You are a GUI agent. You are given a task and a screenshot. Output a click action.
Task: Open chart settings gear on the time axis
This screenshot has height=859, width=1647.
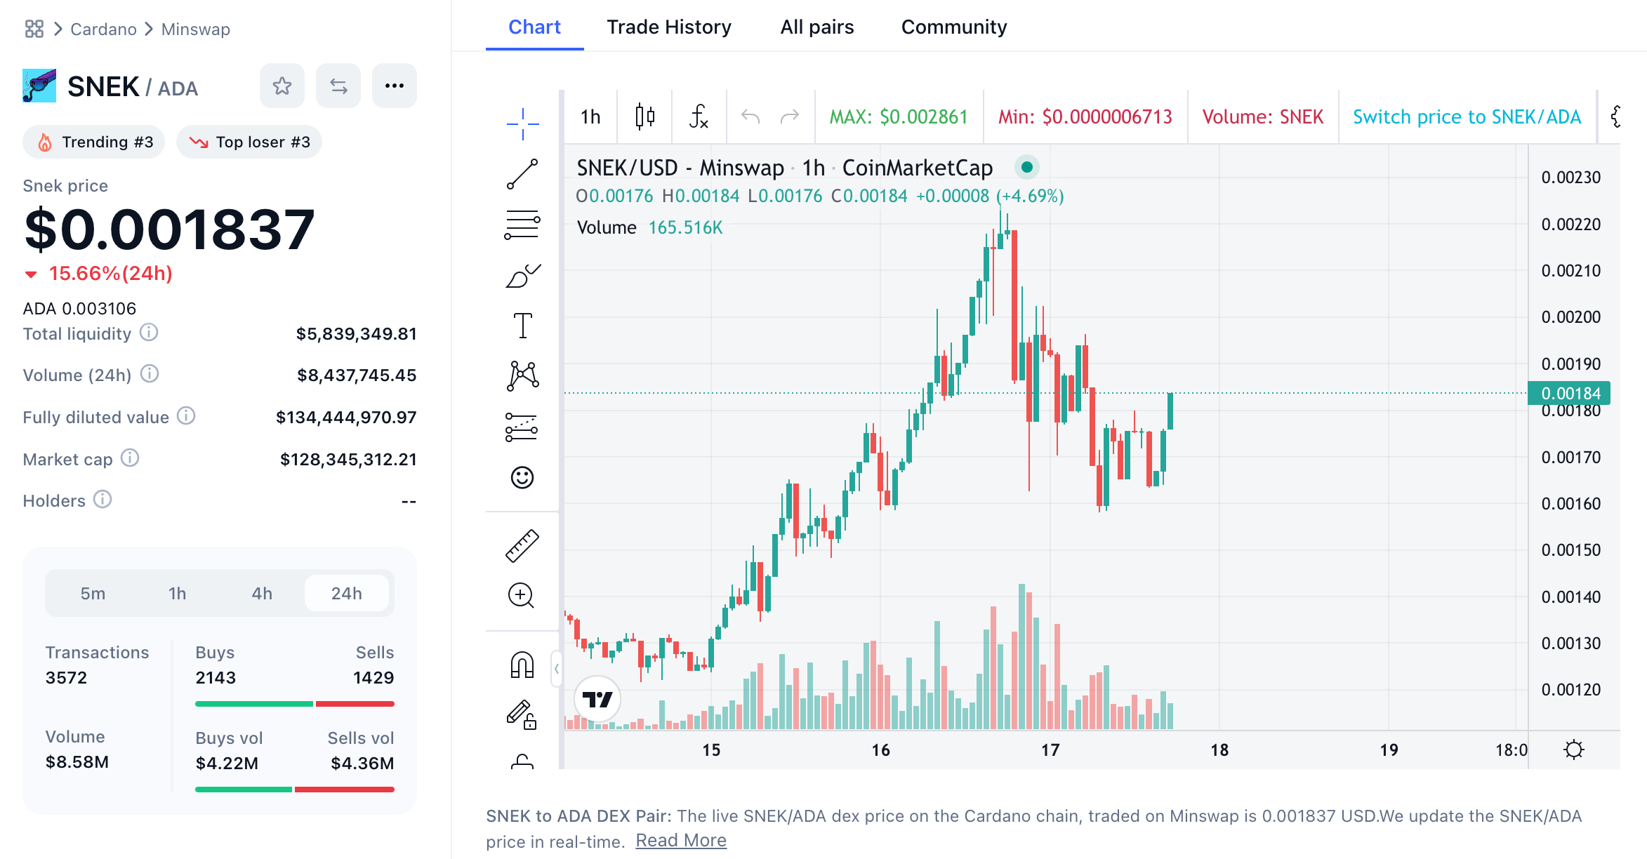click(x=1574, y=750)
